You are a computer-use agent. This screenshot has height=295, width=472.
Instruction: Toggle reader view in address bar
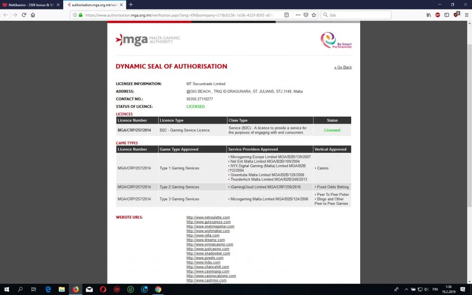click(287, 15)
